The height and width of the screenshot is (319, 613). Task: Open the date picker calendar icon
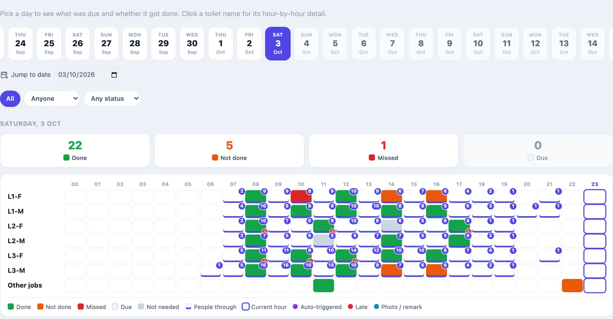pyautogui.click(x=114, y=75)
